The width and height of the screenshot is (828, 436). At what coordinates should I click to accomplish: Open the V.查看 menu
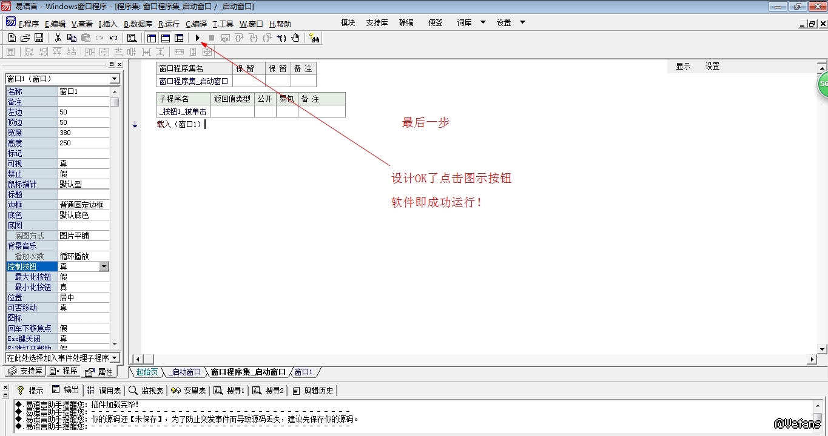coord(82,24)
